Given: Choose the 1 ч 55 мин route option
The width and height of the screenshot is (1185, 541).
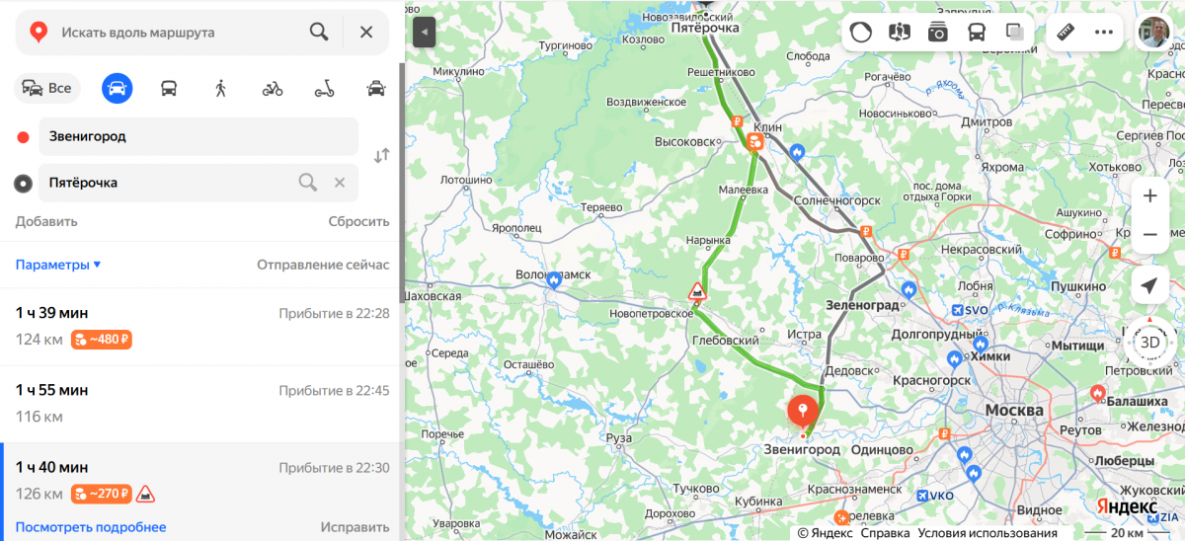Looking at the screenshot, I should click(x=202, y=404).
